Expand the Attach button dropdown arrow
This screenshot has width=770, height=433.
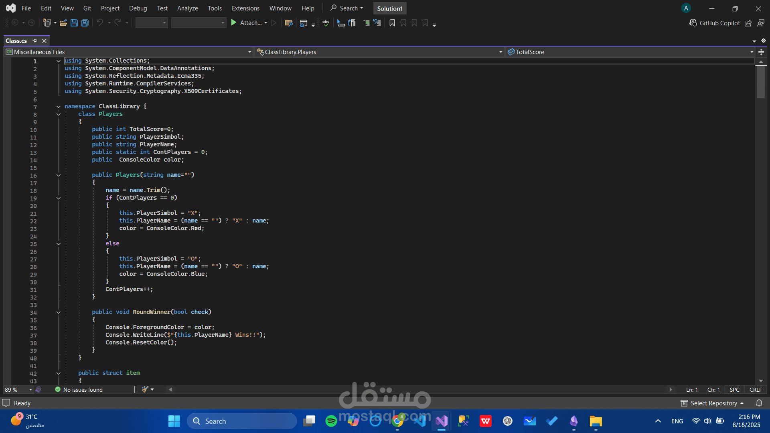[x=266, y=23]
